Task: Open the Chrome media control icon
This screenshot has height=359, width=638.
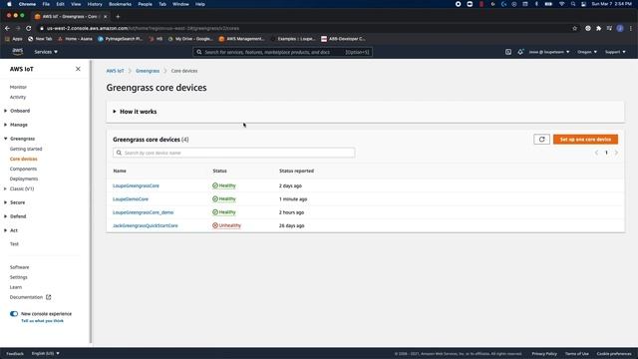Action: point(609,28)
